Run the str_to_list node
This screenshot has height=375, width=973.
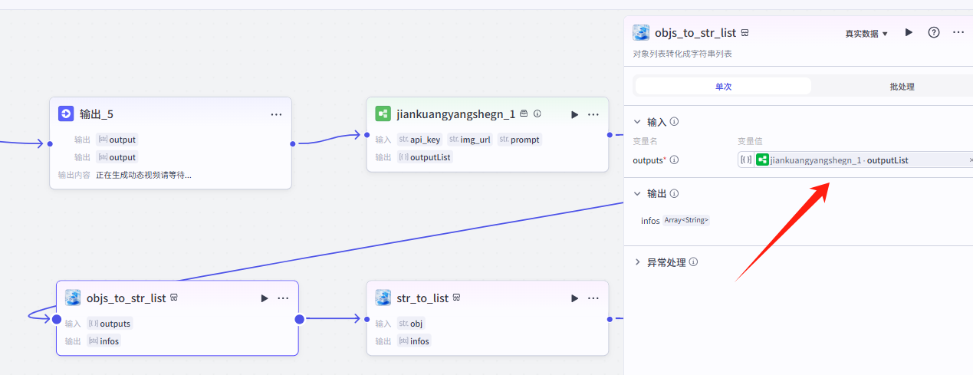click(574, 298)
